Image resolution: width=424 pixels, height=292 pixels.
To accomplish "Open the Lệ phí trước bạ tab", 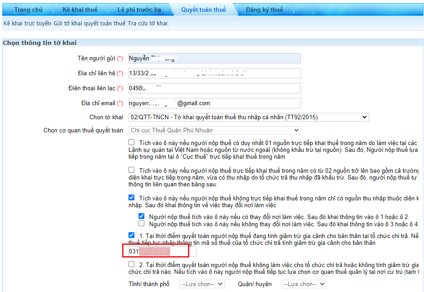I will [139, 10].
